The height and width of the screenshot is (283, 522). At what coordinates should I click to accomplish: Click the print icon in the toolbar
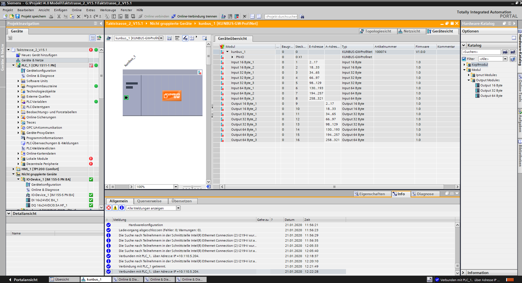[x=51, y=16]
